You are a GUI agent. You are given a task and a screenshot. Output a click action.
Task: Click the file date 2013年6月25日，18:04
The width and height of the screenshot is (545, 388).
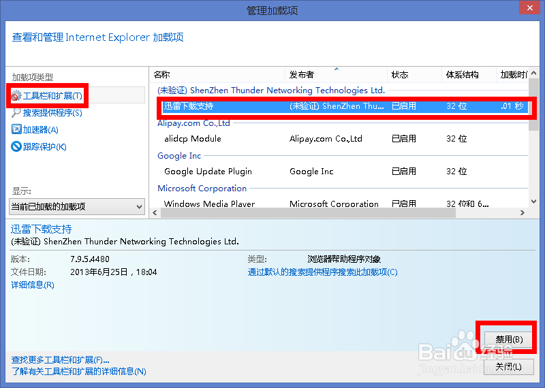click(x=114, y=272)
